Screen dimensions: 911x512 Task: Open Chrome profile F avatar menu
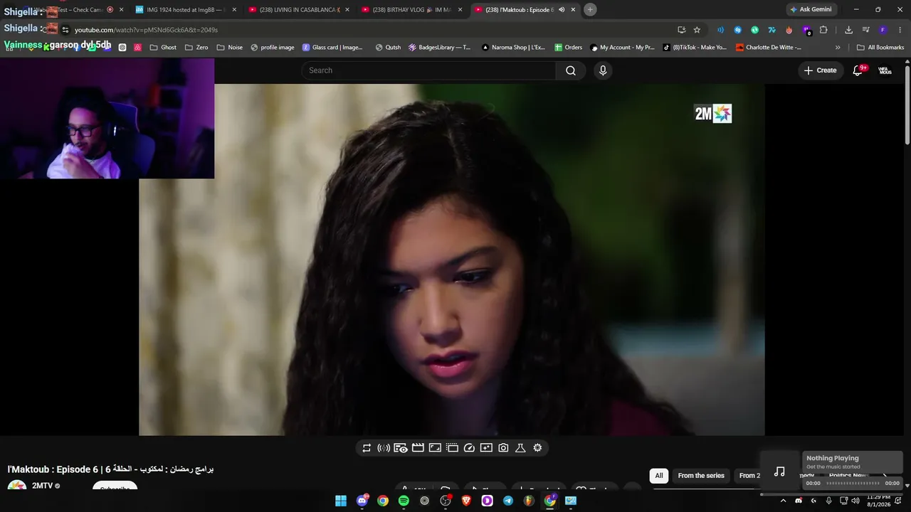(883, 30)
